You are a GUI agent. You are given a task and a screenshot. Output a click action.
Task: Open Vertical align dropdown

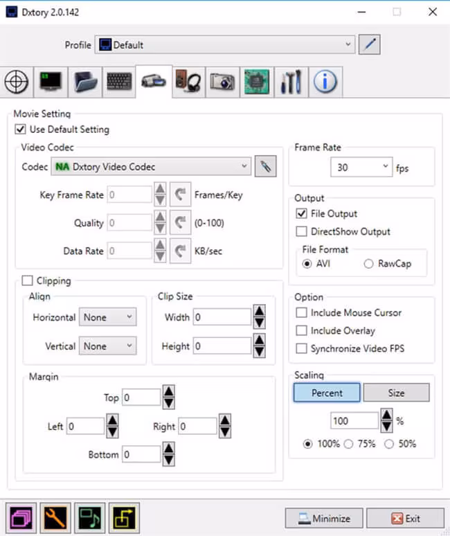(107, 346)
